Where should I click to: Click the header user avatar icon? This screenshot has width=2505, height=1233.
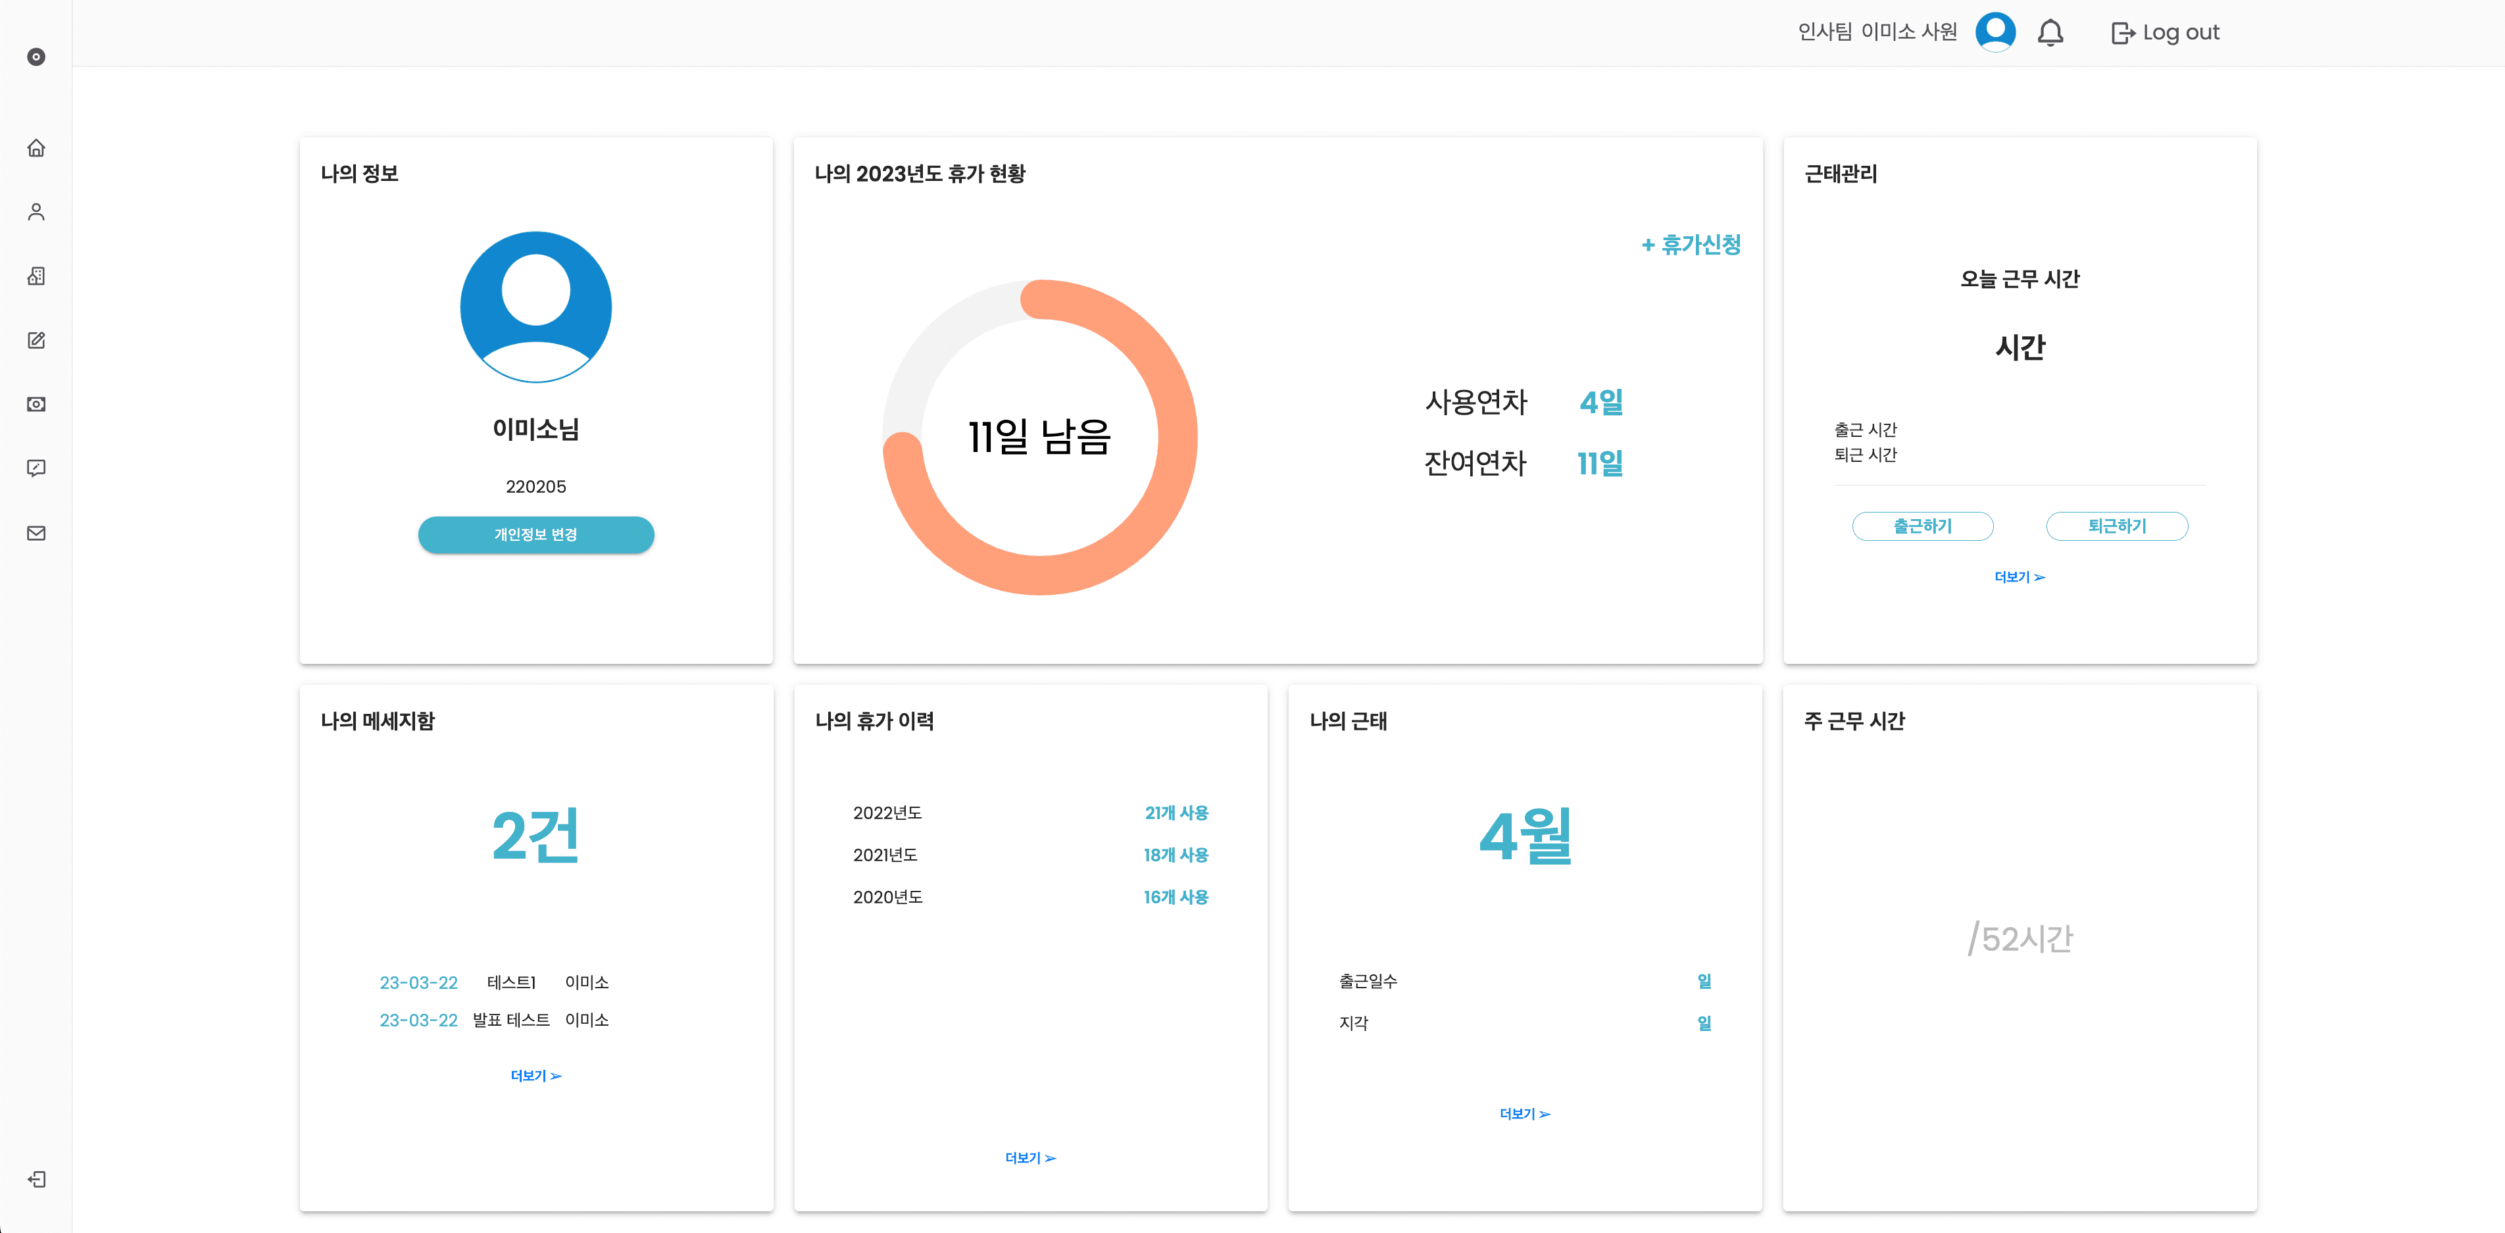tap(1995, 32)
